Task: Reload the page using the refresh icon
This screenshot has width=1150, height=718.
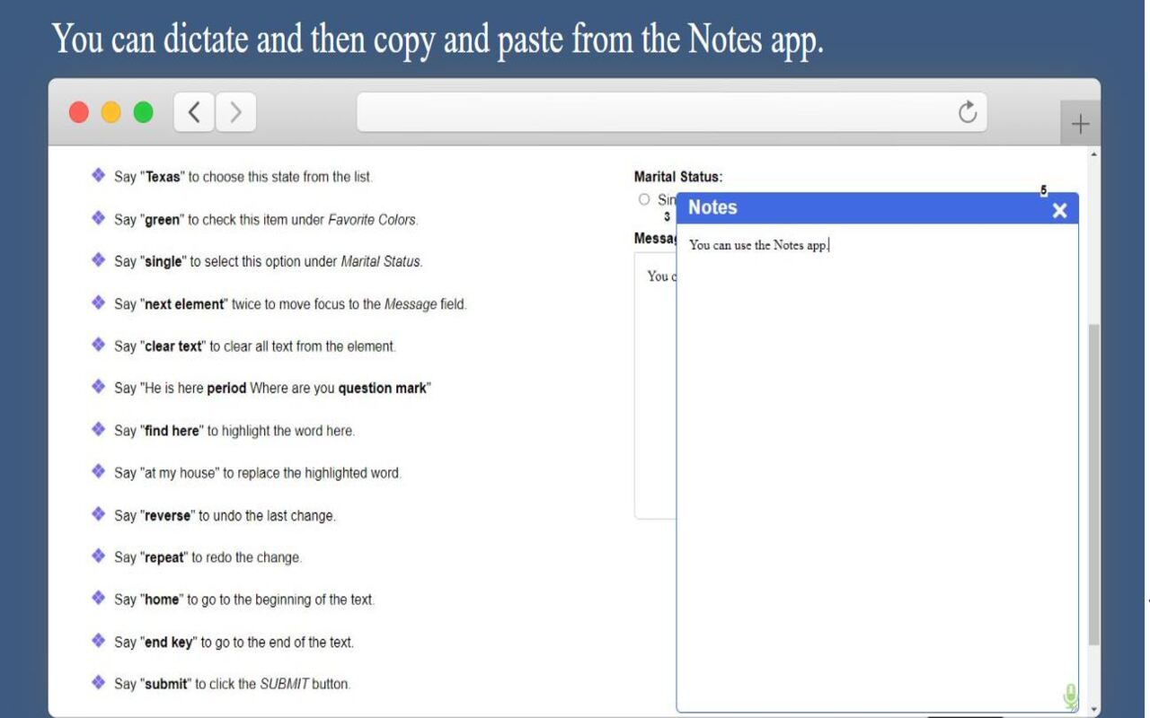Action: (968, 112)
